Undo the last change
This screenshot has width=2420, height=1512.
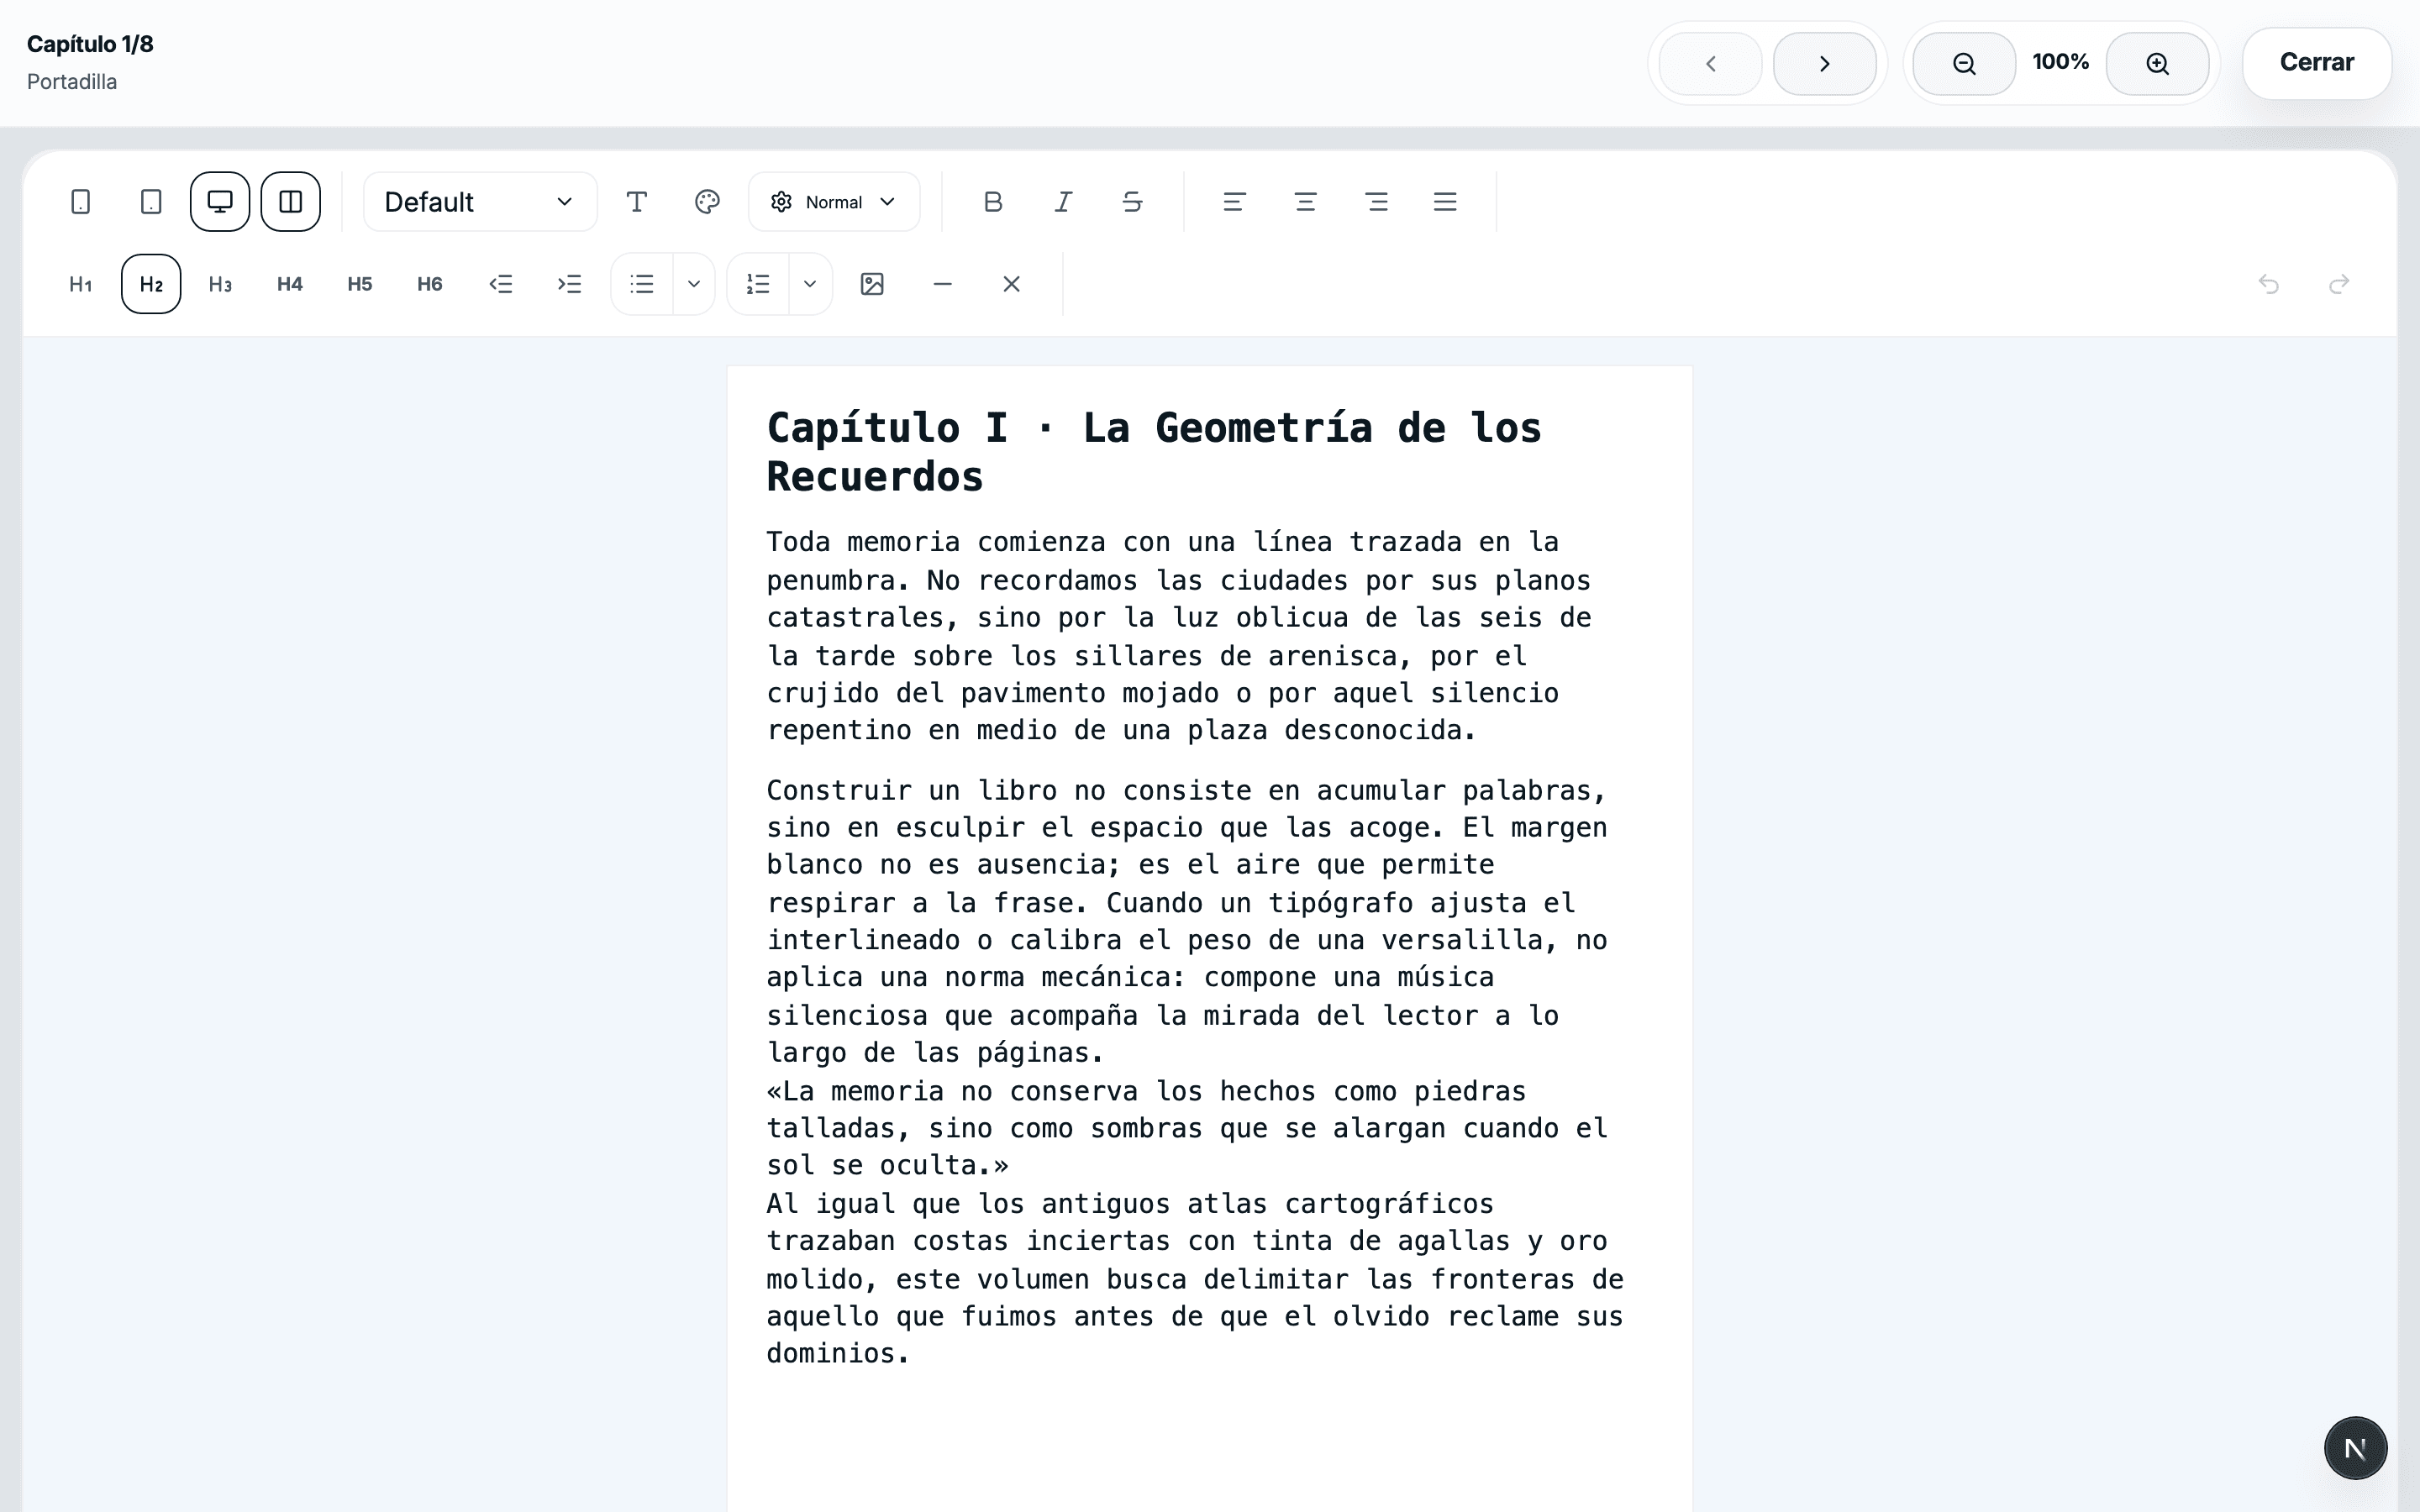tap(2269, 284)
